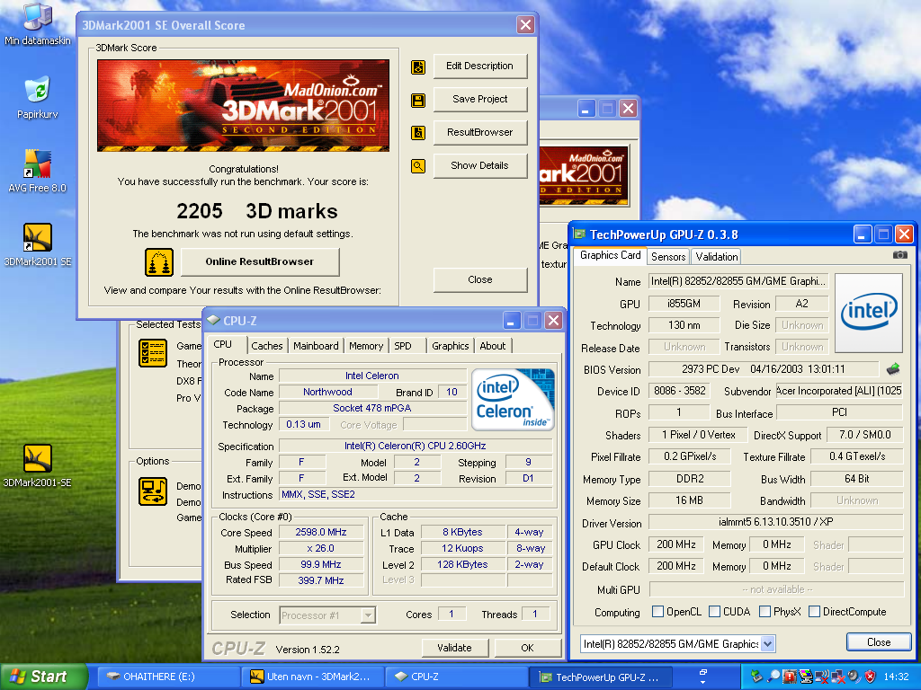This screenshot has width=921, height=690.
Task: Click the ResultBrowser document icon
Action: [x=418, y=133]
